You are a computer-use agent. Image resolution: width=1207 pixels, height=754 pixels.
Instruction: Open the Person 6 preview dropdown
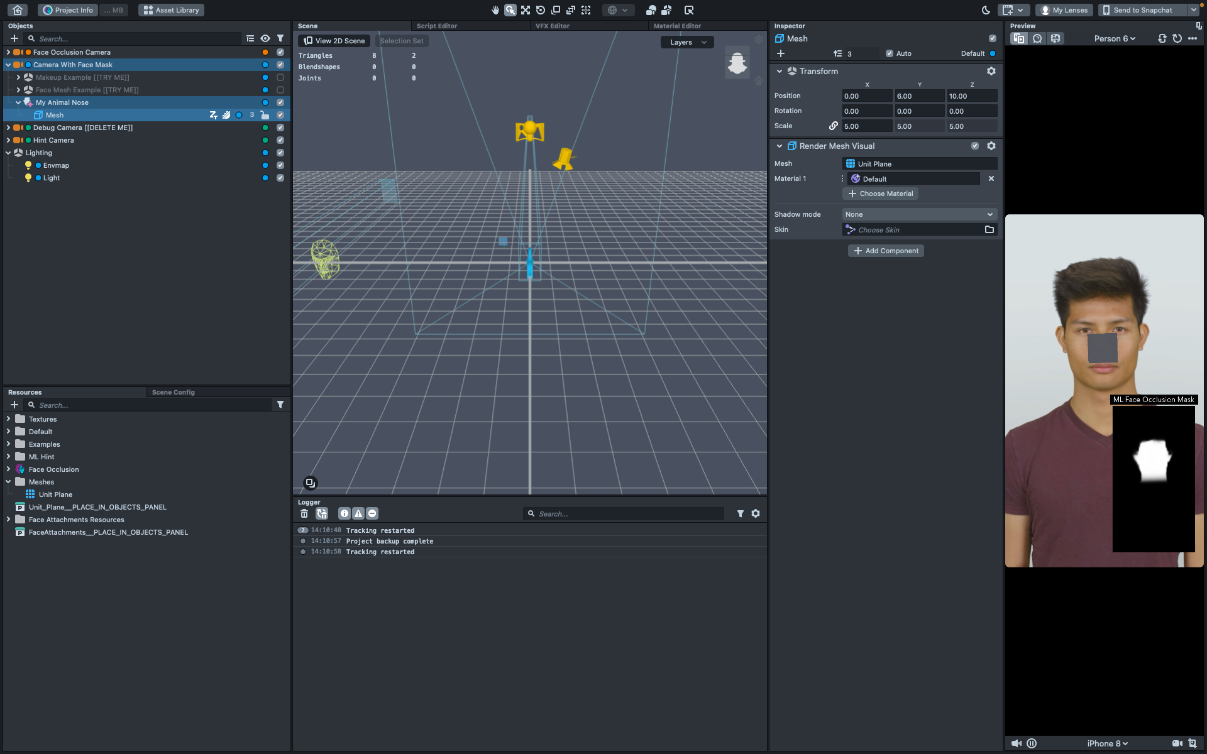click(1115, 38)
